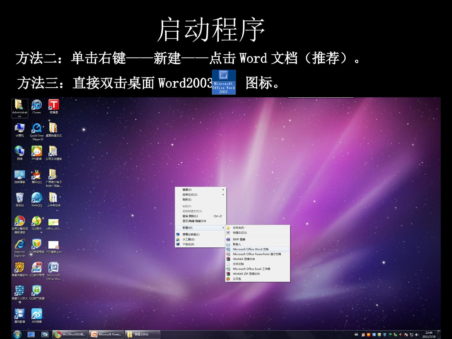This screenshot has height=339, width=452.
Task: Select 个性化(R) in the context menu
Action: pyautogui.click(x=201, y=244)
